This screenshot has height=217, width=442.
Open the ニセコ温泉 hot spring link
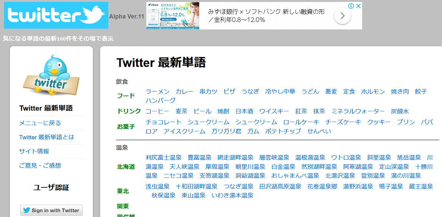tap(178, 175)
